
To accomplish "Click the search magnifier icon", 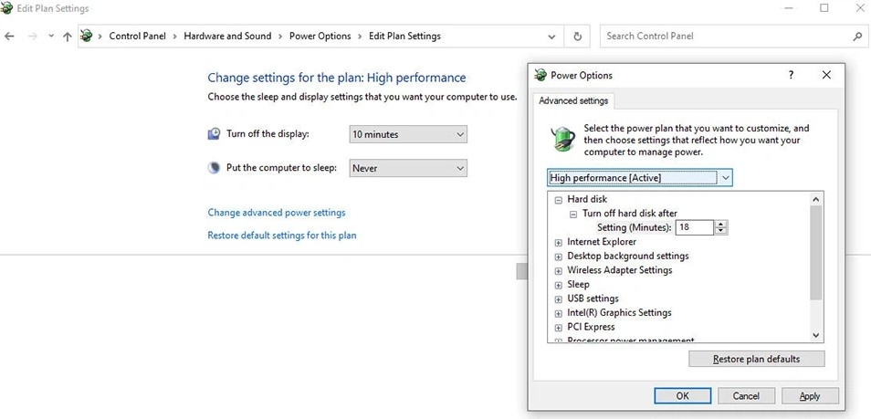I will (x=856, y=37).
